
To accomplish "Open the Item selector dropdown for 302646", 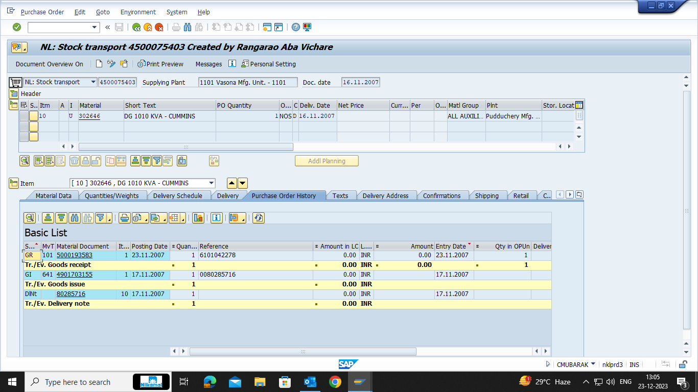I will [212, 183].
